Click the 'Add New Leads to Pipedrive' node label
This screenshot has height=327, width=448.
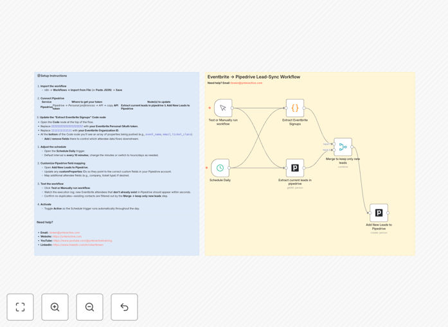pos(379,227)
